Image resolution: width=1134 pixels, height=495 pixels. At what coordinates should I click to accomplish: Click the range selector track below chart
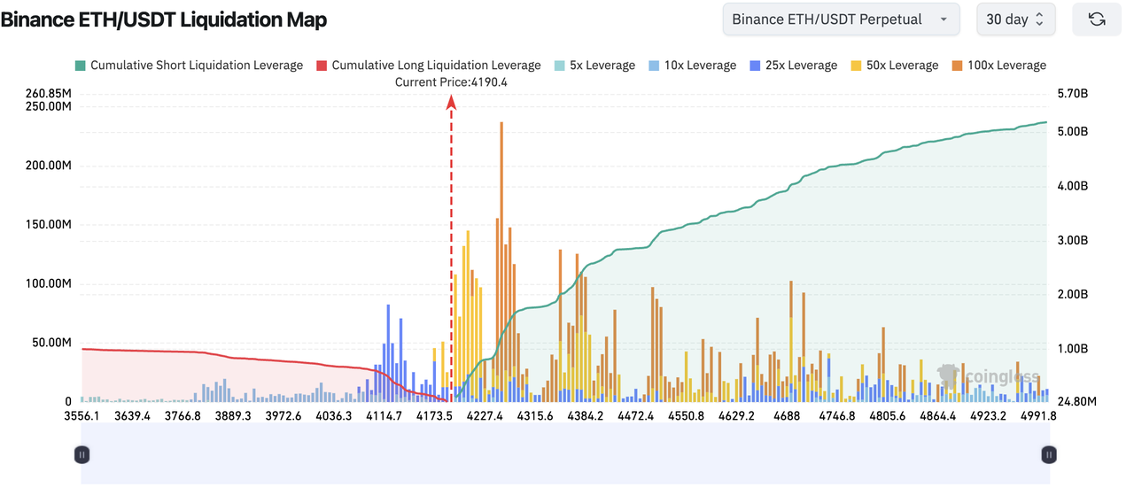point(565,454)
